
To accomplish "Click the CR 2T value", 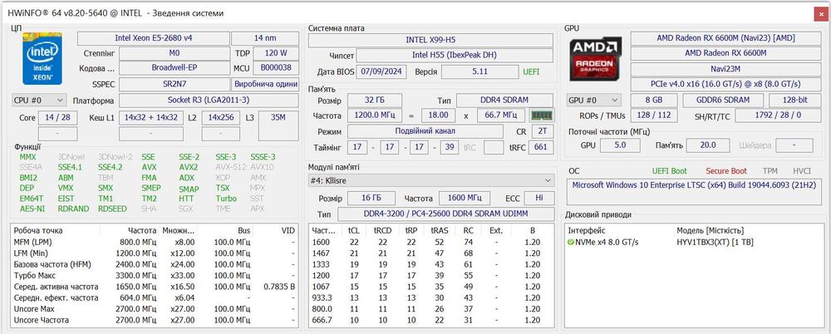I will point(542,131).
